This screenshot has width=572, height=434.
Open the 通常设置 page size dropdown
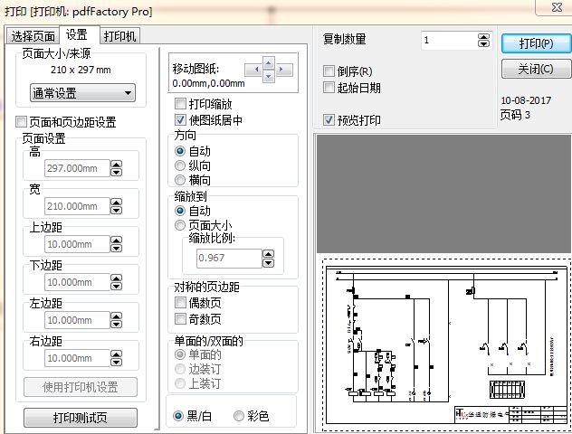coord(81,92)
